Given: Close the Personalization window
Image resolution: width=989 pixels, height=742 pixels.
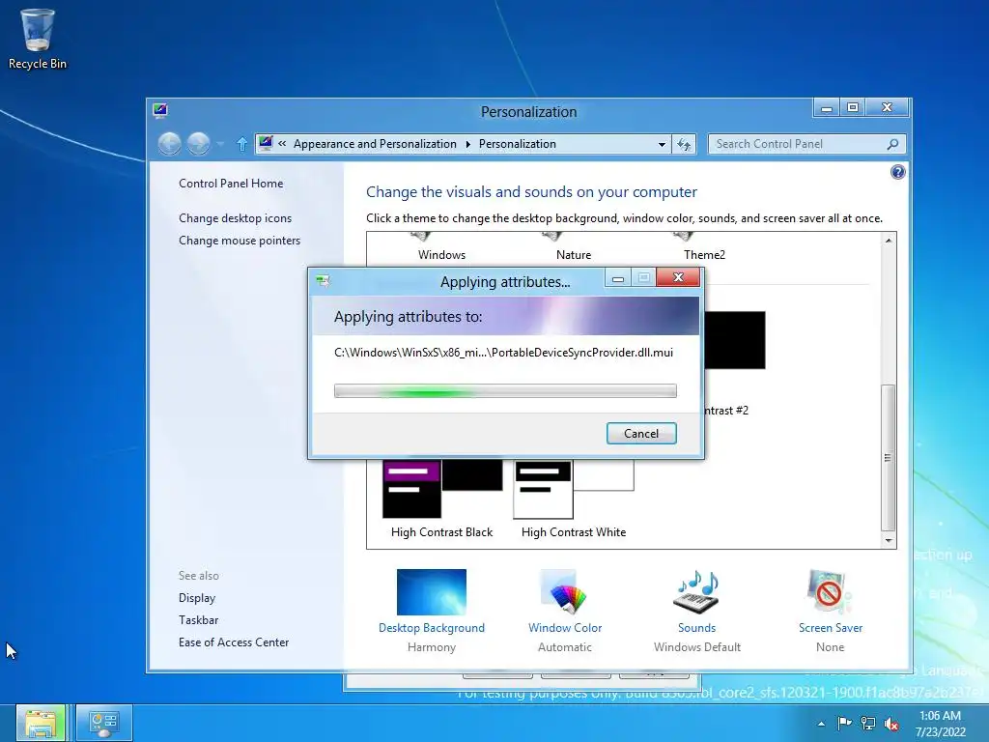Looking at the screenshot, I should coord(887,108).
